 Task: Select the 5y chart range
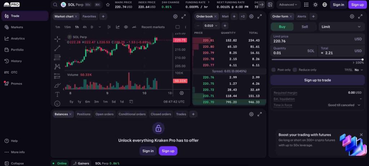[x=72, y=102]
